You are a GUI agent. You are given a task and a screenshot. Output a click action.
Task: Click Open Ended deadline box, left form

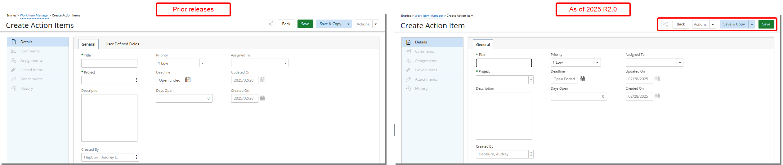tap(169, 80)
